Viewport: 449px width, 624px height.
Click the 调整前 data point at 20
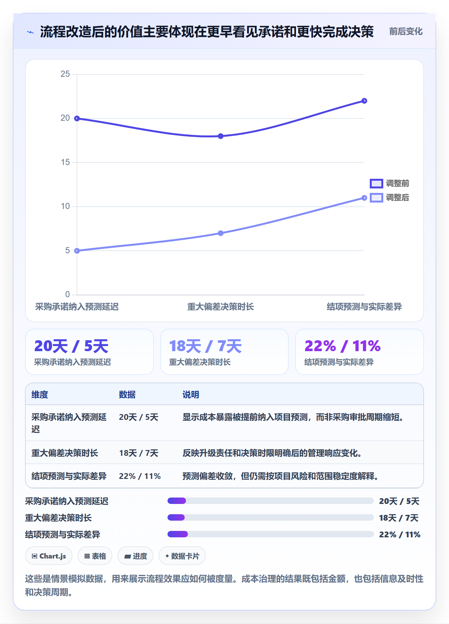tap(77, 118)
